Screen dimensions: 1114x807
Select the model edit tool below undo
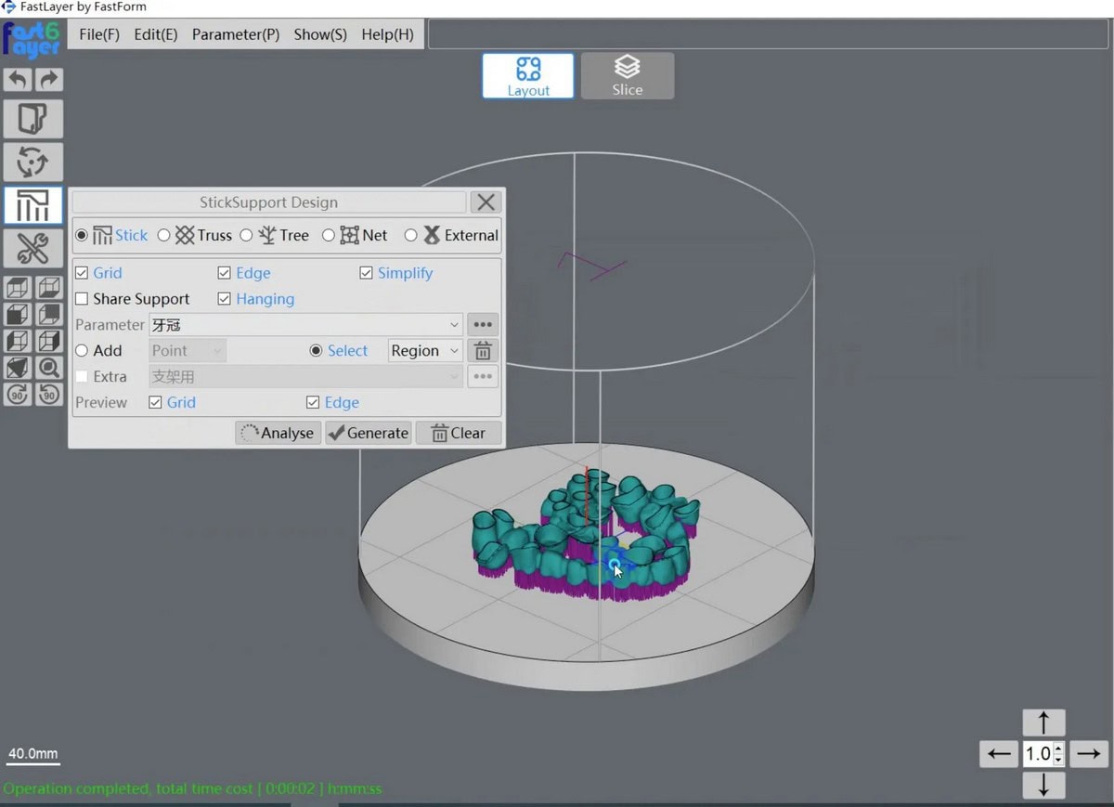[33, 119]
